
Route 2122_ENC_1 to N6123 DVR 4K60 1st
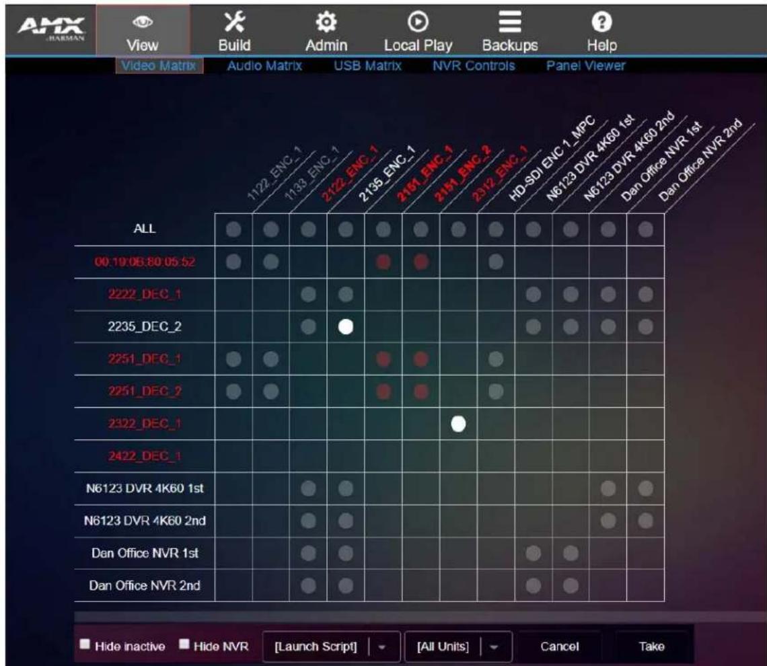(308, 488)
